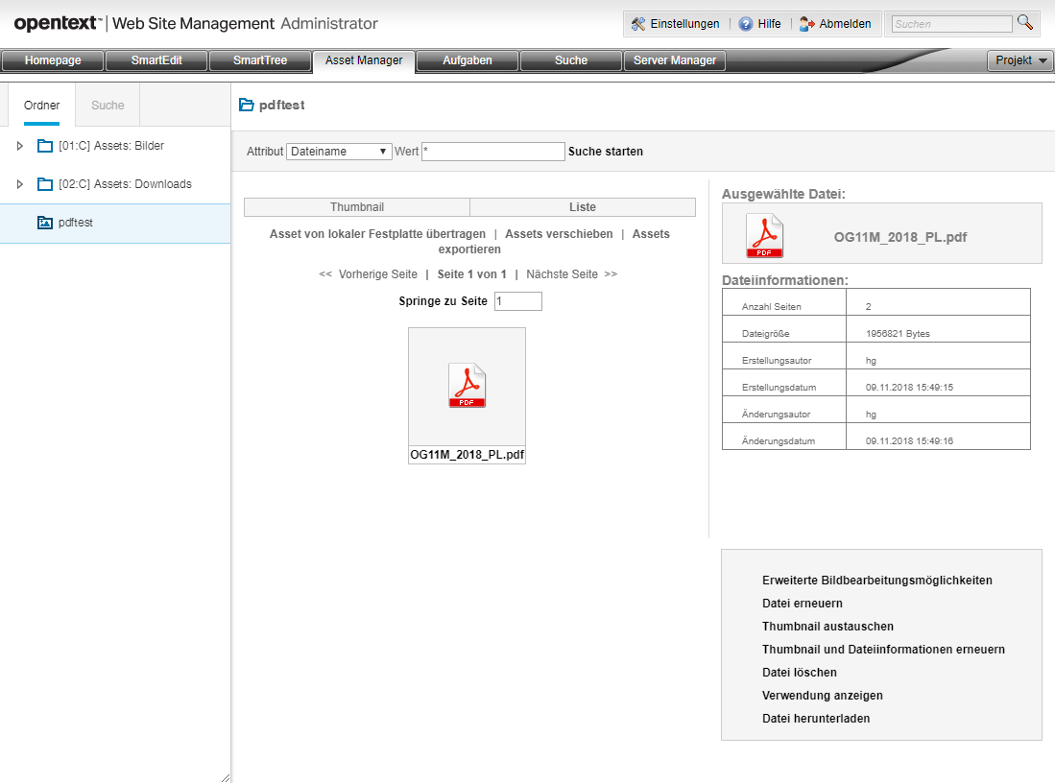The width and height of the screenshot is (1055, 783).
Task: Open the Aufgaben tab
Action: (467, 60)
